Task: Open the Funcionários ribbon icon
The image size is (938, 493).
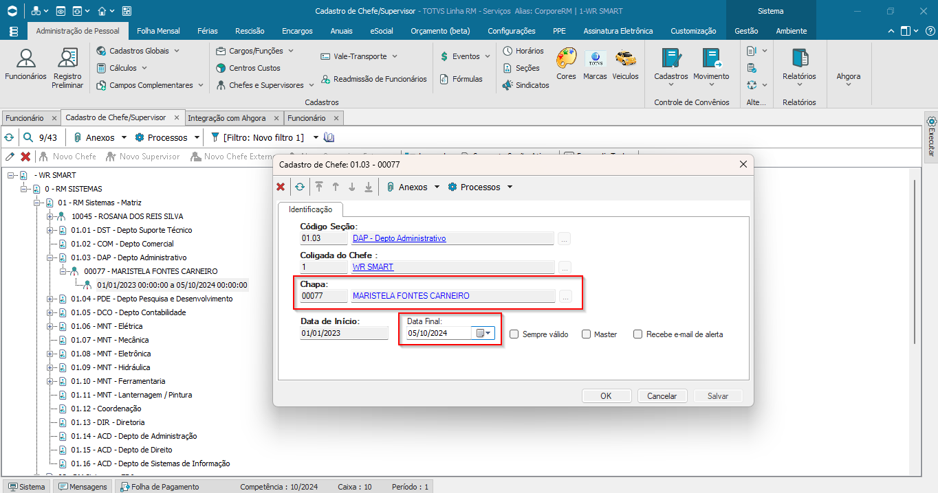Action: click(x=25, y=66)
